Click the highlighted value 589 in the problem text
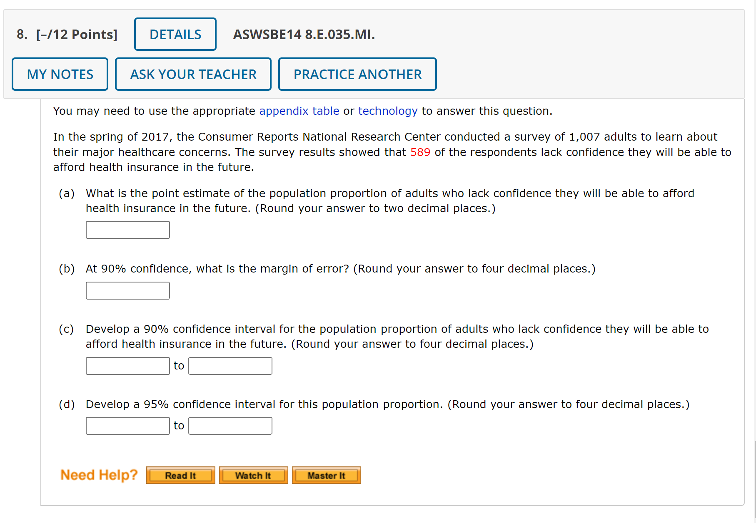The image size is (756, 523). 420,152
